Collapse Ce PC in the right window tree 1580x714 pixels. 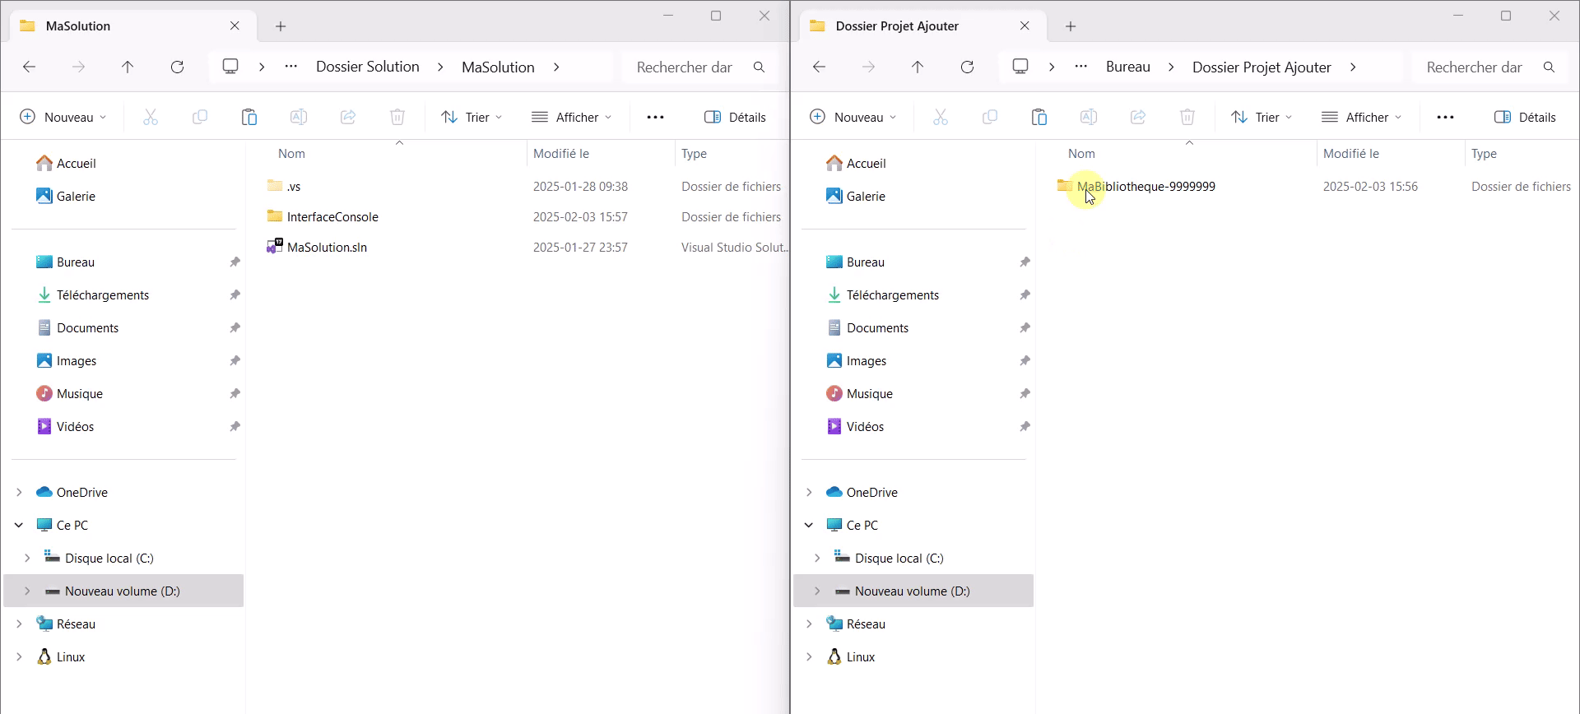[x=809, y=525]
